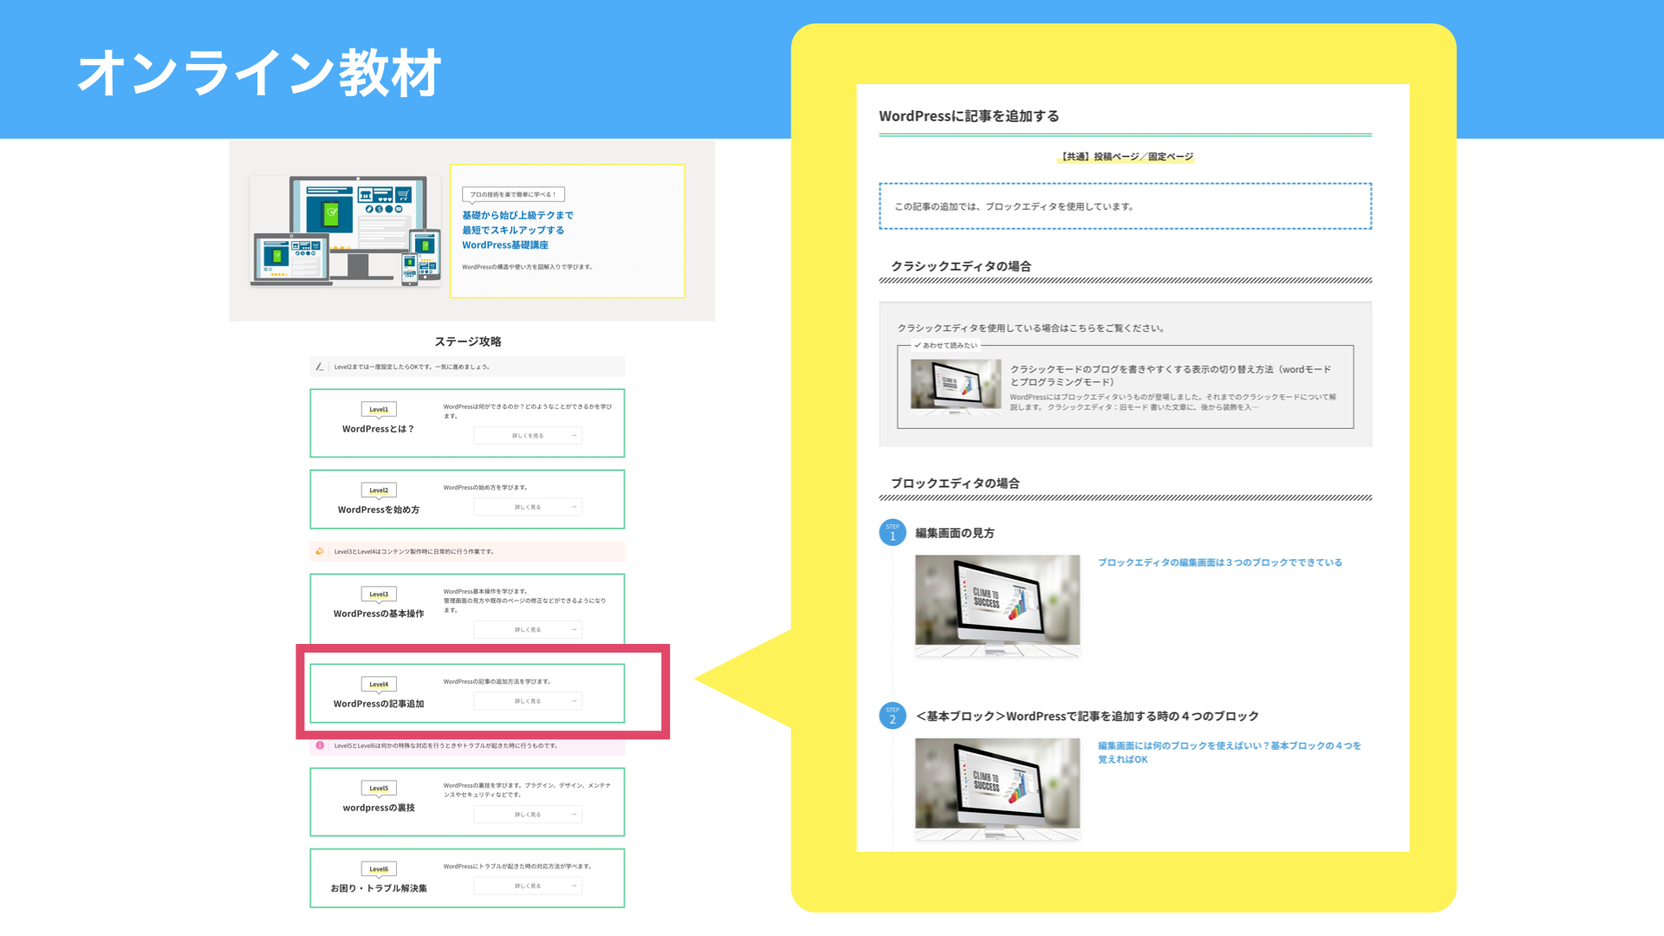The image size is (1664, 936).
Task: Click the WordPressの記事の追加方法を学びます。 description
Action: [x=497, y=682]
